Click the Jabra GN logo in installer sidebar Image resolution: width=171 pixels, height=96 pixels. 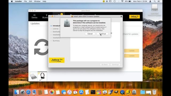point(57,60)
